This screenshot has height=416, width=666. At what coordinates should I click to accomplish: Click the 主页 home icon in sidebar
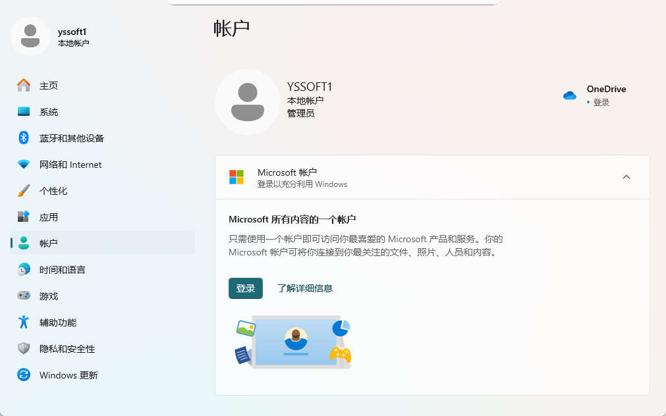tap(24, 86)
